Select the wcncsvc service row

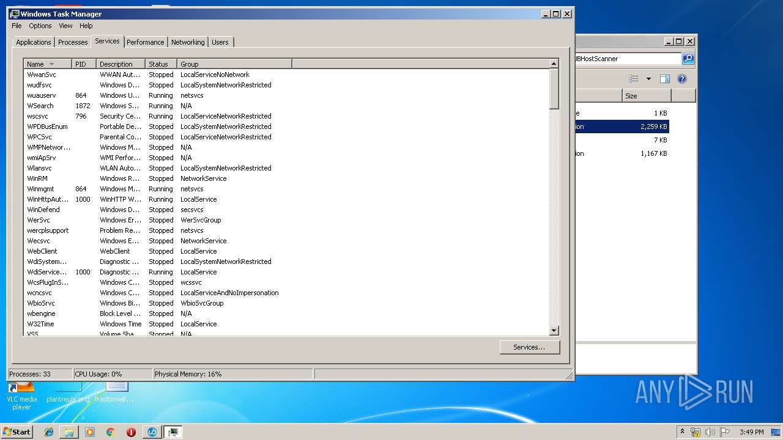tap(286, 293)
